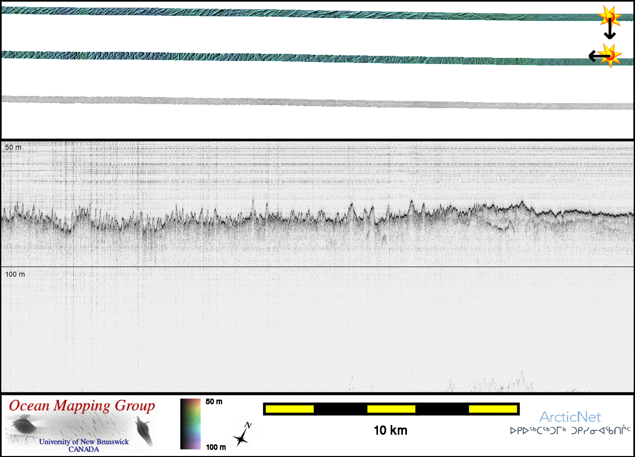This screenshot has width=635, height=457.
Task: Click University of New Brunswick text
Action: (84, 442)
